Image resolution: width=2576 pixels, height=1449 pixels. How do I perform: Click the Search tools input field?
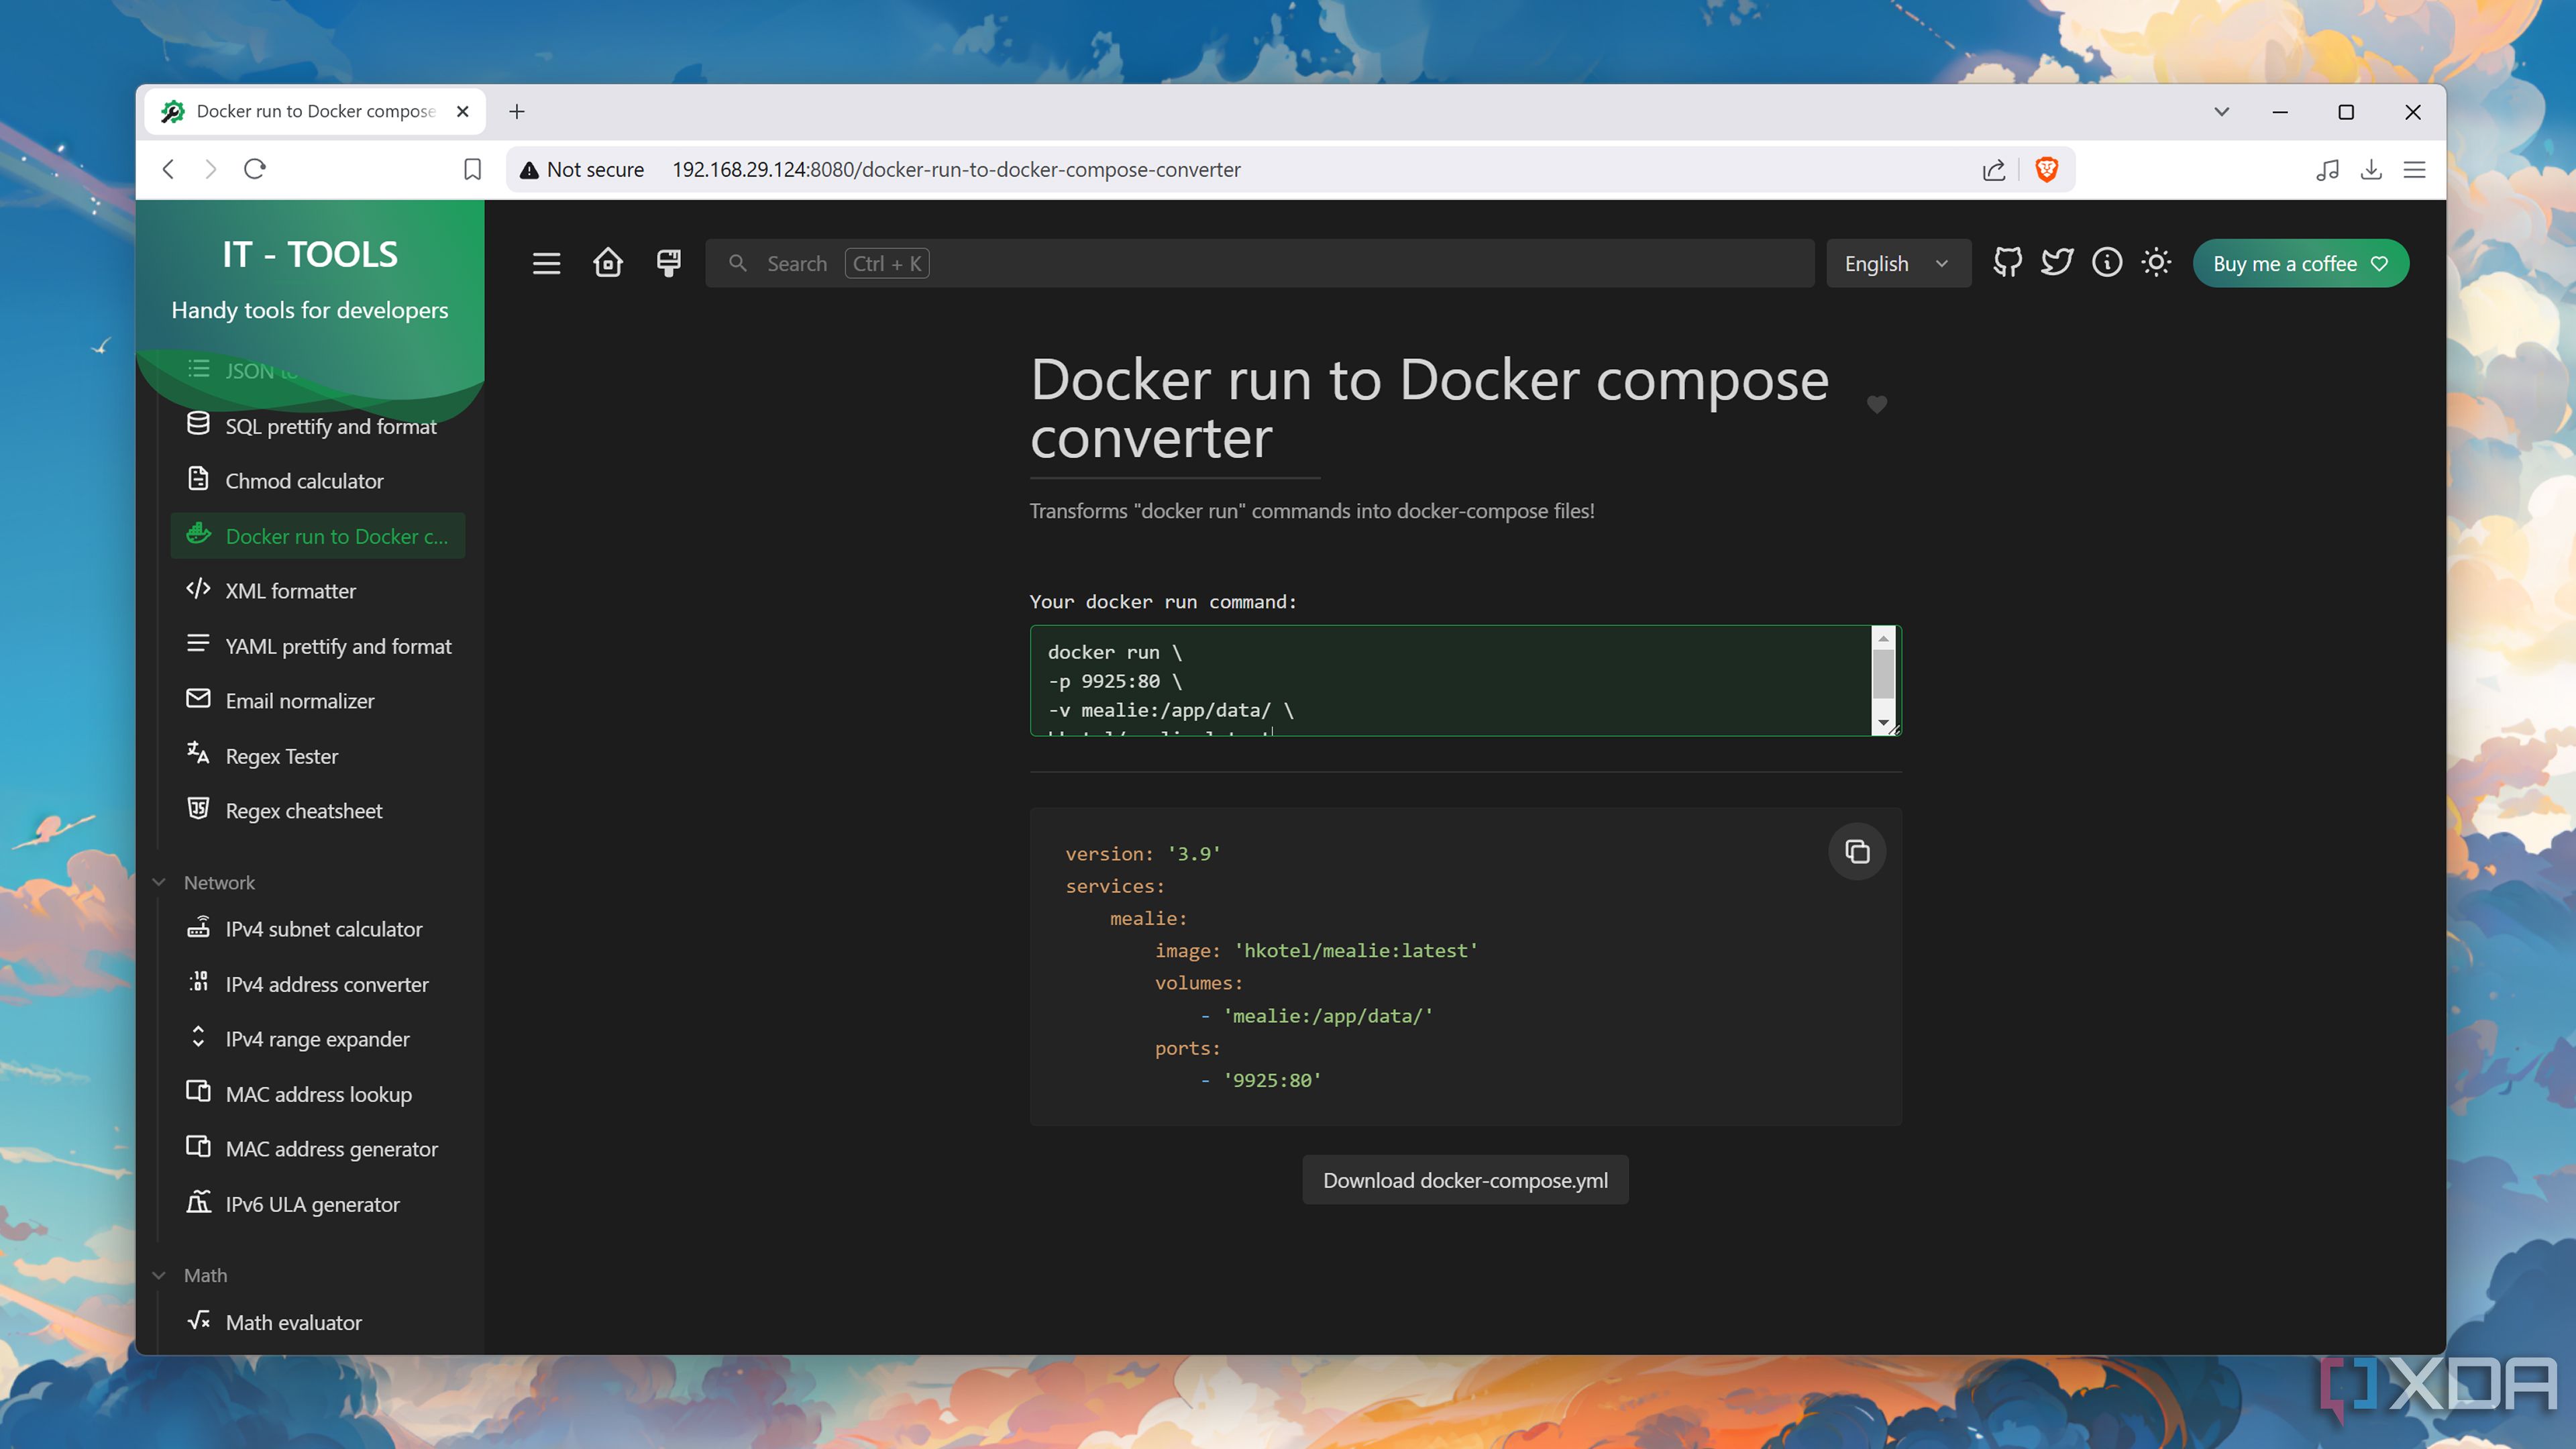click(1260, 263)
